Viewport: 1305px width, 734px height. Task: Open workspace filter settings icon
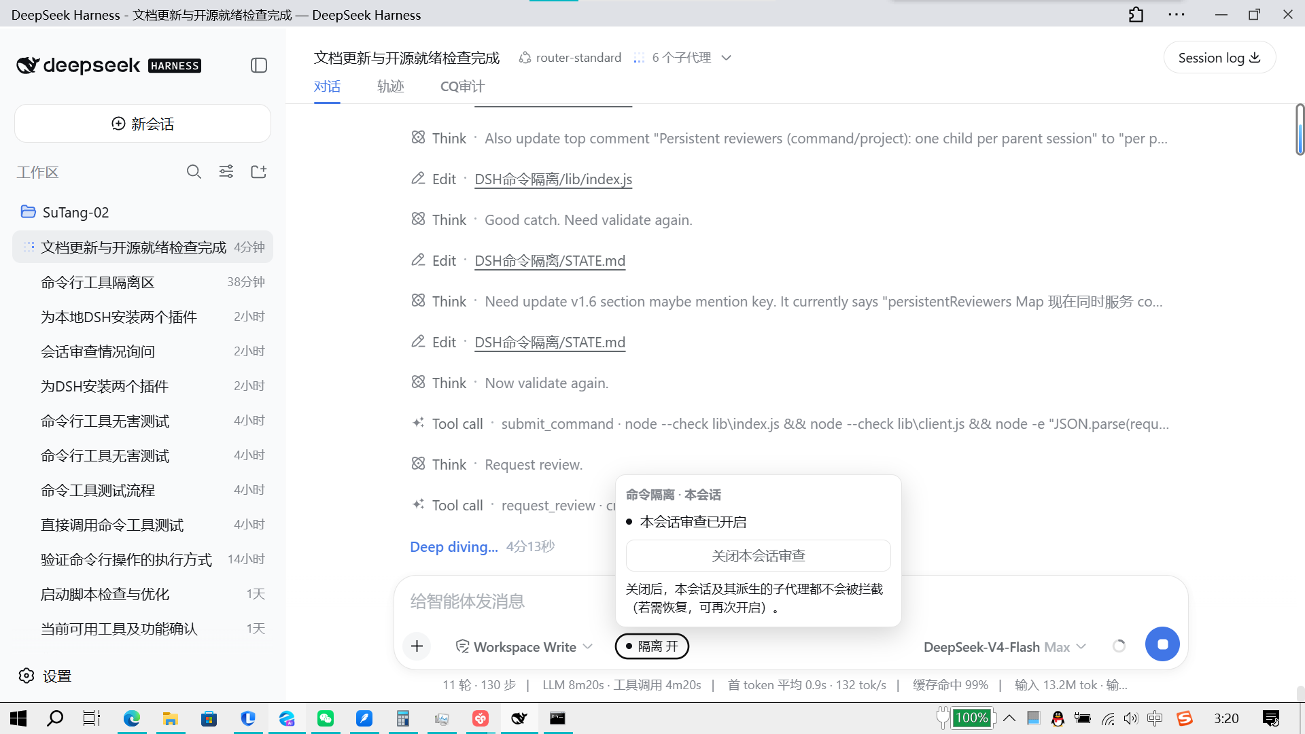226,172
